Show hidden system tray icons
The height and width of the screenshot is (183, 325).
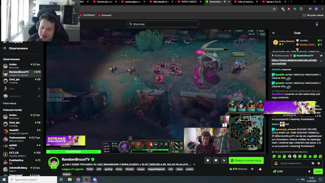coord(298,180)
